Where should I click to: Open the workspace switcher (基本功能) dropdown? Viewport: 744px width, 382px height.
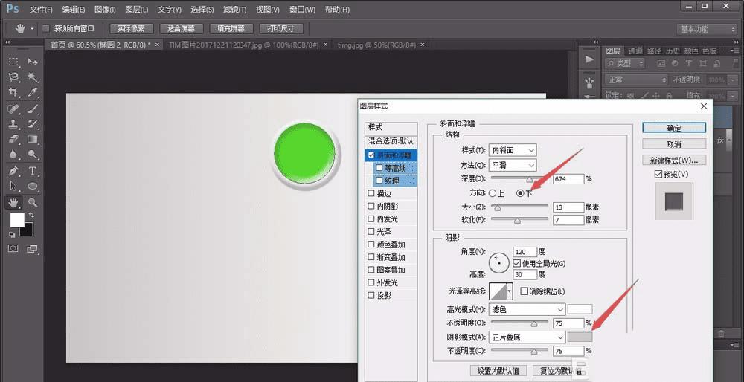click(x=707, y=29)
